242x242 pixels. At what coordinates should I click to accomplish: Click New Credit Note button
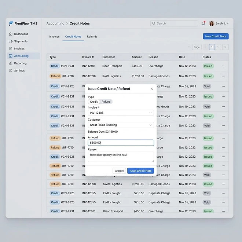coord(216,36)
